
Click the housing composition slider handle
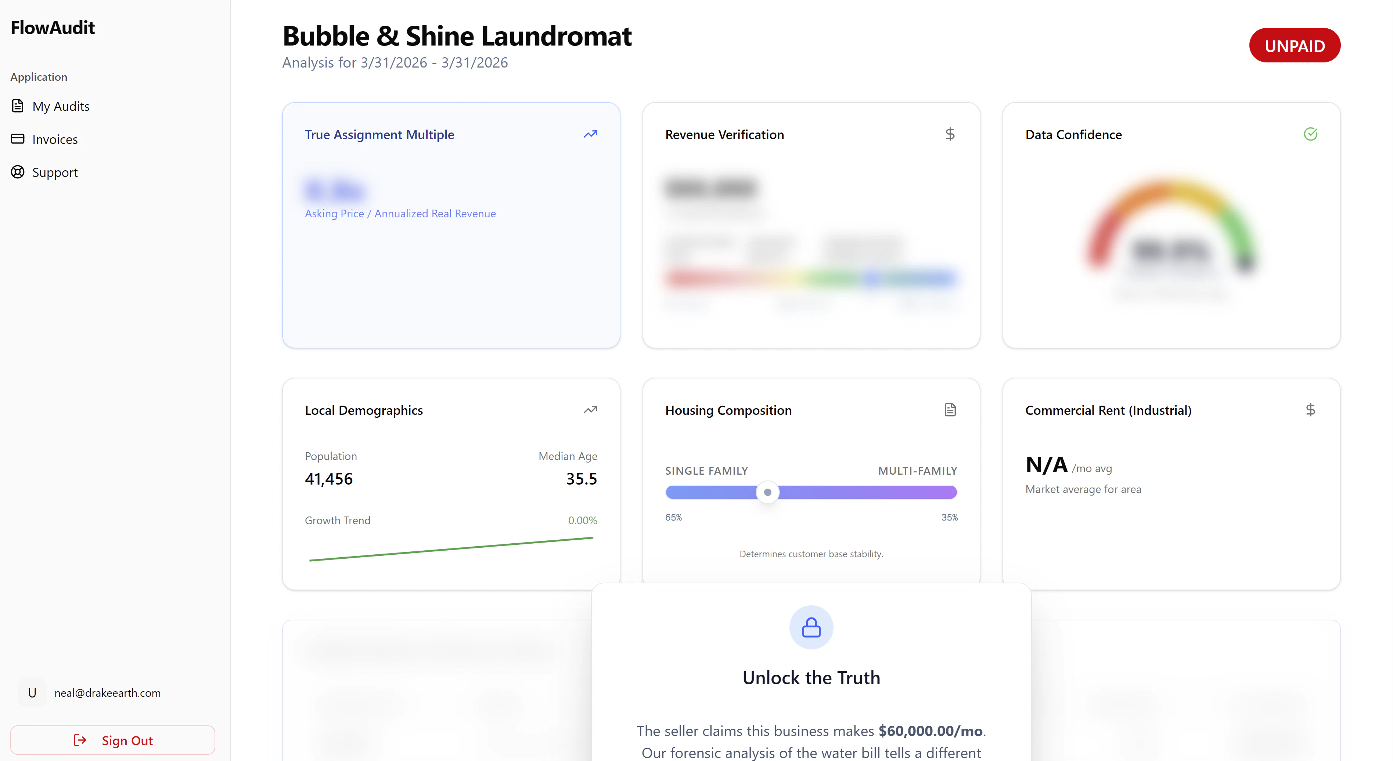click(767, 492)
